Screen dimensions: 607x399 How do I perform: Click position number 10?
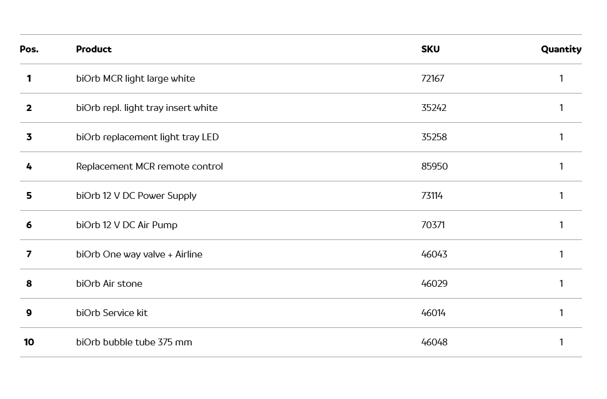29,342
